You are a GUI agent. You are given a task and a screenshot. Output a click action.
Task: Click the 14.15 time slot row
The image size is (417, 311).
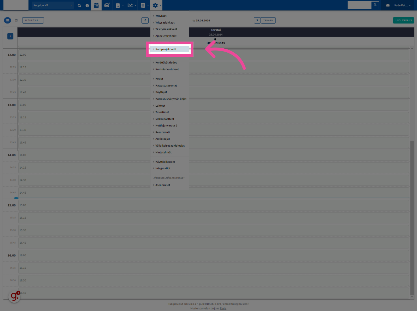214,168
